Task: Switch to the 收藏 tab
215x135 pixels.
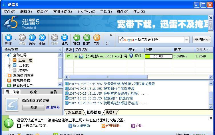Action: coord(33,92)
